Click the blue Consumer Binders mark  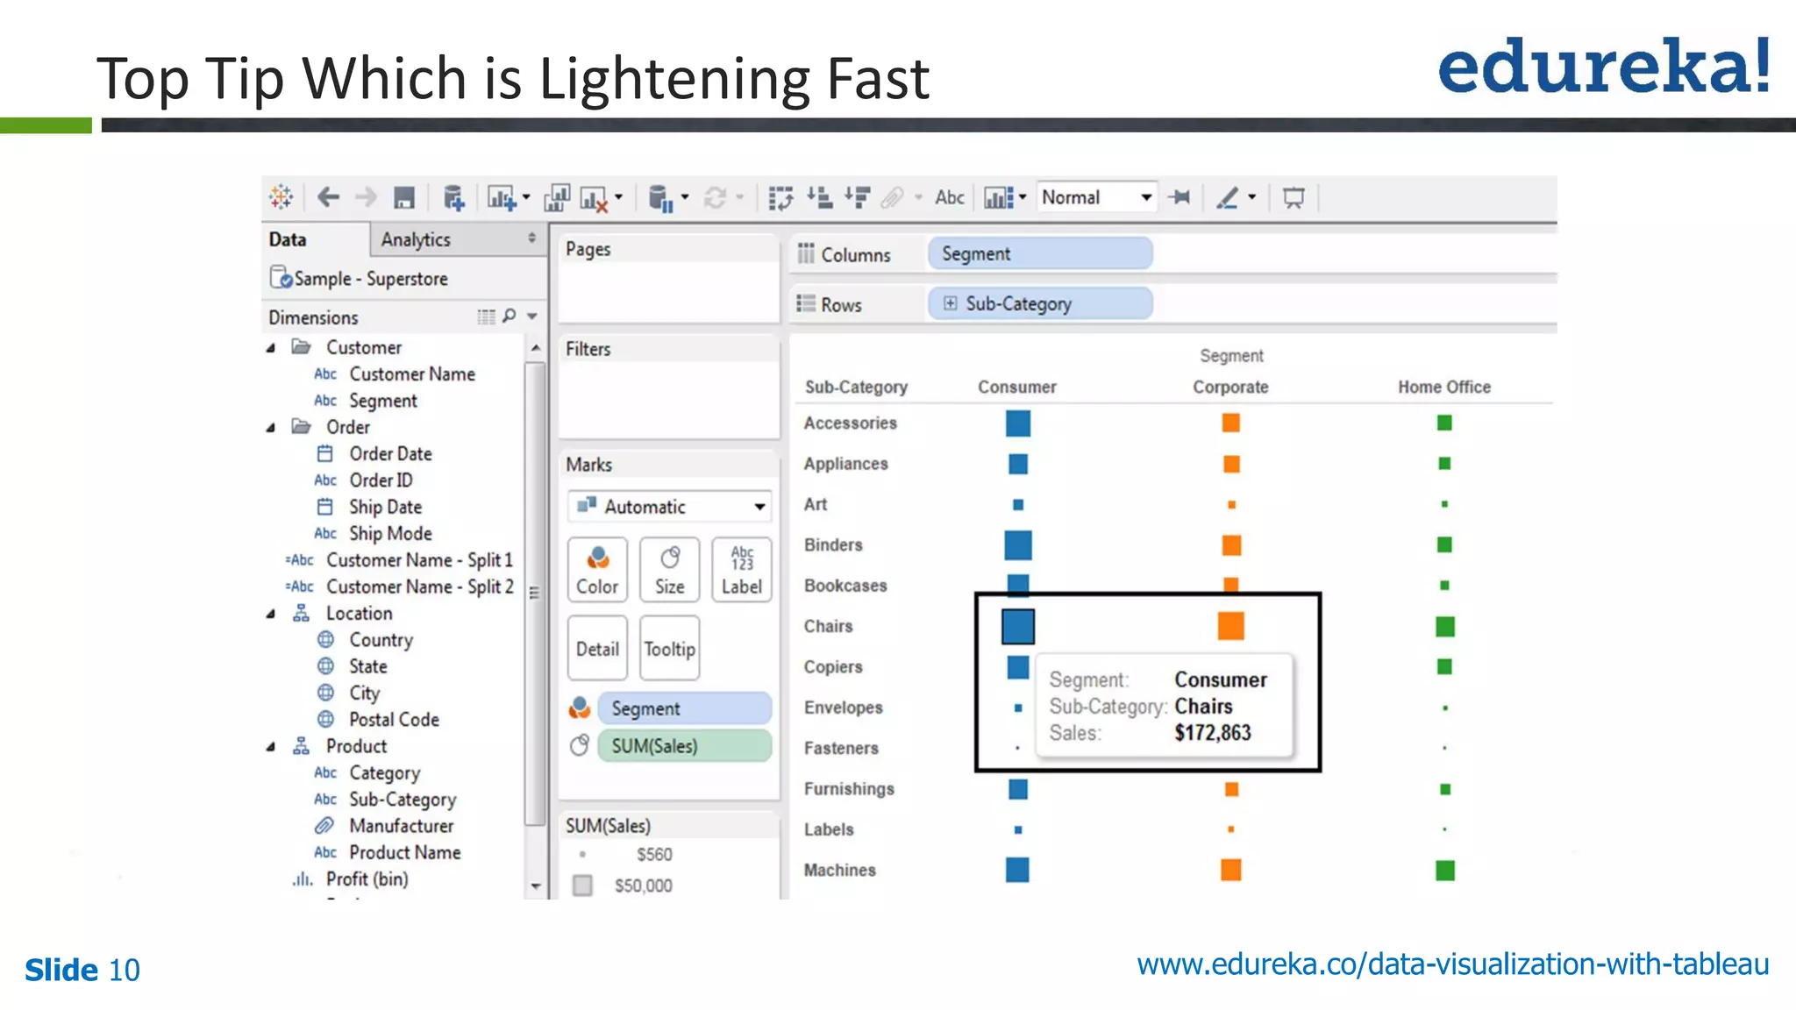point(1018,545)
